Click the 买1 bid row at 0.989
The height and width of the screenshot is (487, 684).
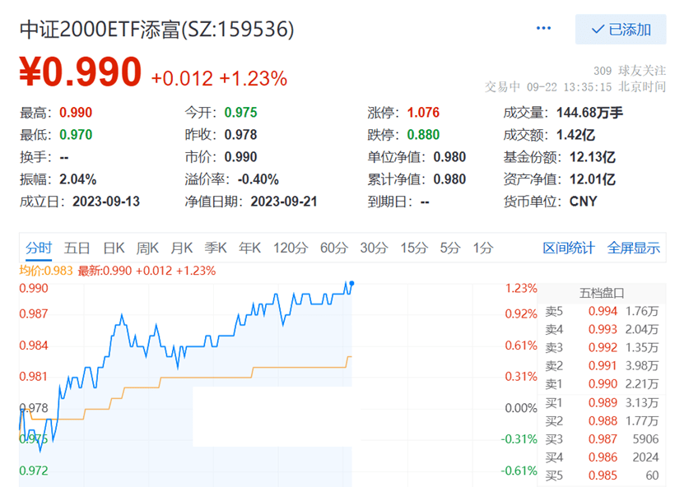coord(602,402)
